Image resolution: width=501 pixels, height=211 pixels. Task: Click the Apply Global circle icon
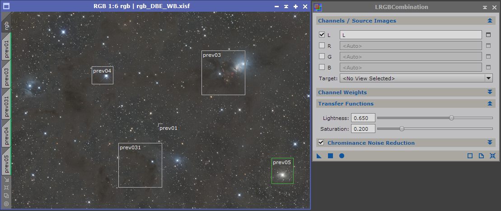coord(342,156)
